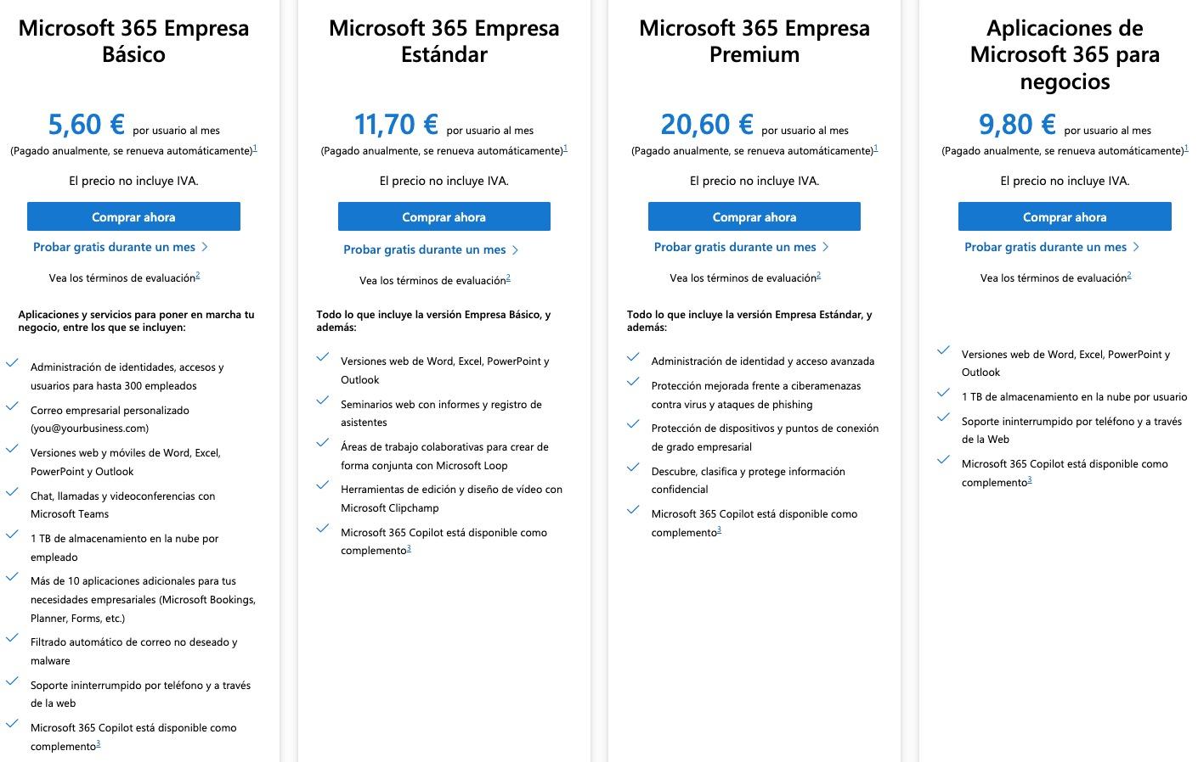Click footnote 1 after Empresa Básico renewal text
This screenshot has height=762, width=1198.
[x=253, y=148]
